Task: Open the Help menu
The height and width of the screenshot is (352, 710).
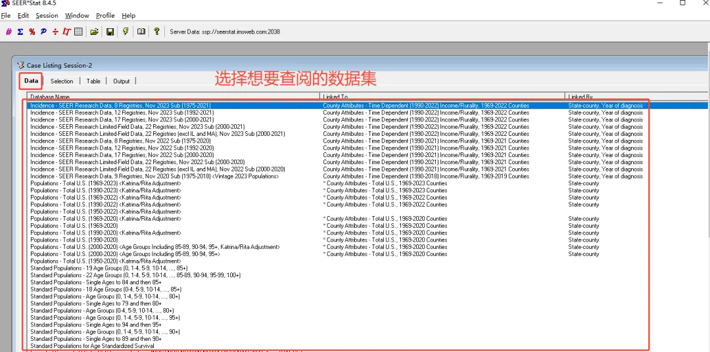Action: (129, 15)
